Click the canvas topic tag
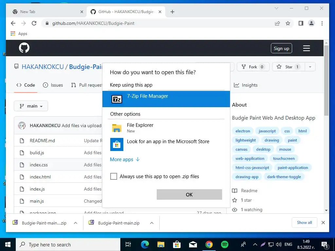The height and width of the screenshot is (251, 335). pos(241,149)
